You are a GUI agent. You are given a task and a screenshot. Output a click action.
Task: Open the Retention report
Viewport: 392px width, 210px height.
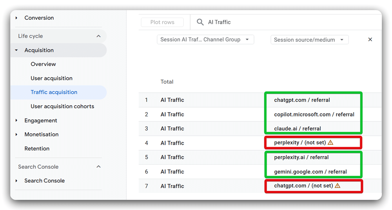pyautogui.click(x=37, y=148)
